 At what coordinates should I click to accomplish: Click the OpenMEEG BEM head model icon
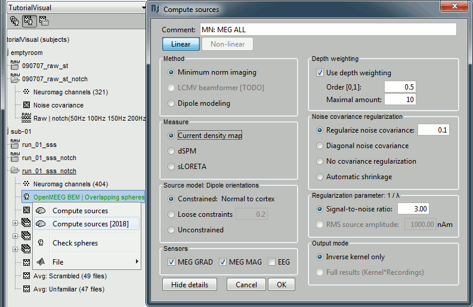point(26,197)
